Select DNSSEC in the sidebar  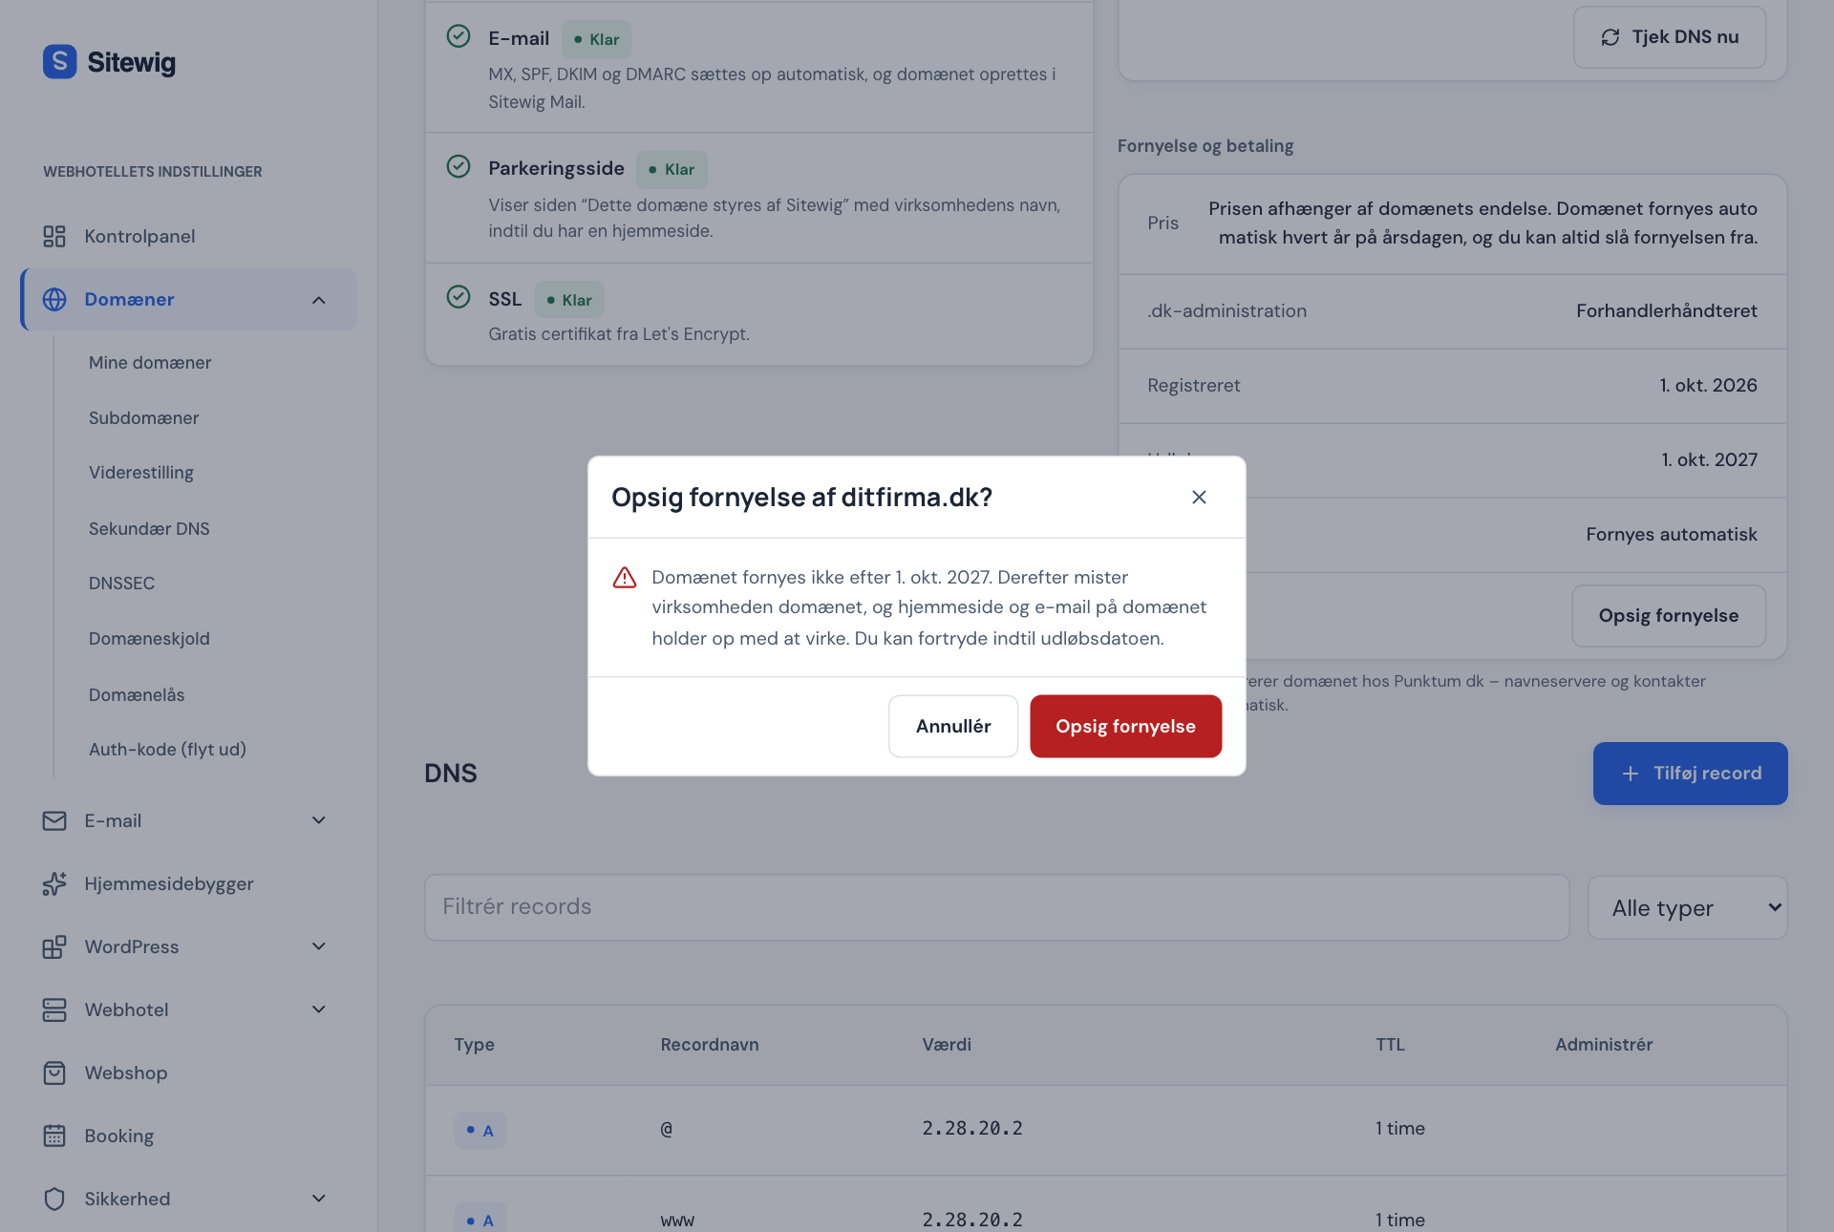pos(121,584)
